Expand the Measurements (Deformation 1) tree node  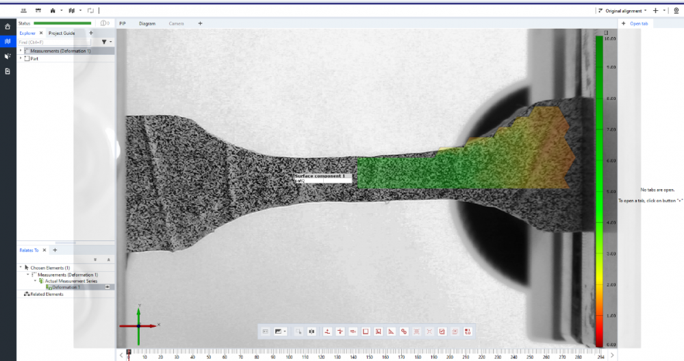coord(21,51)
